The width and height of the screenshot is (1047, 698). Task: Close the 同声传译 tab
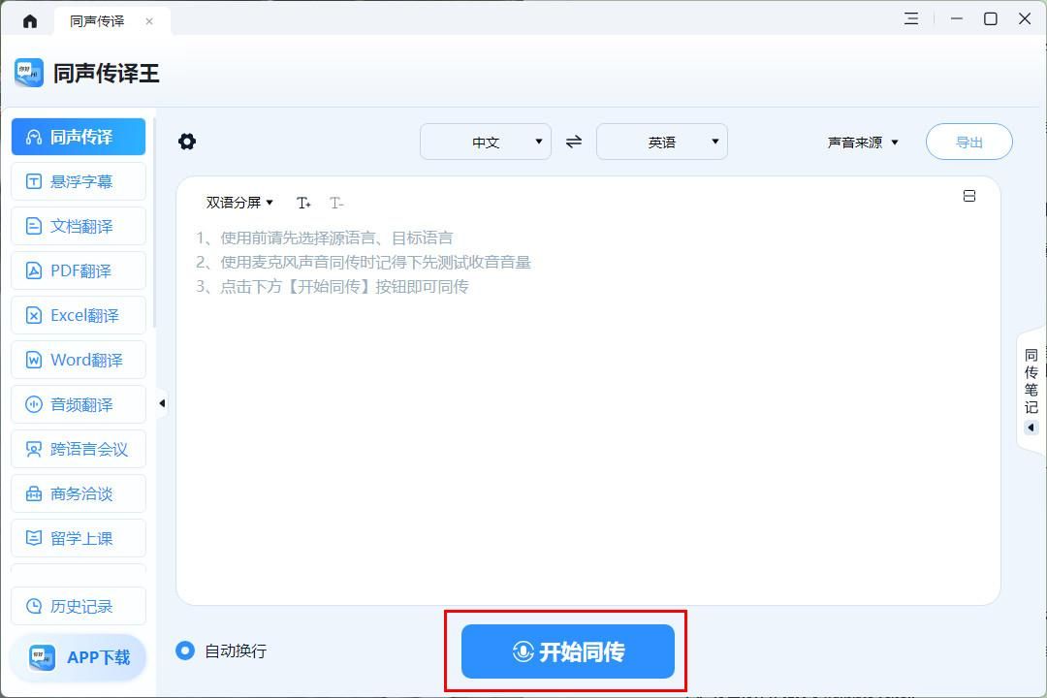pyautogui.click(x=149, y=21)
